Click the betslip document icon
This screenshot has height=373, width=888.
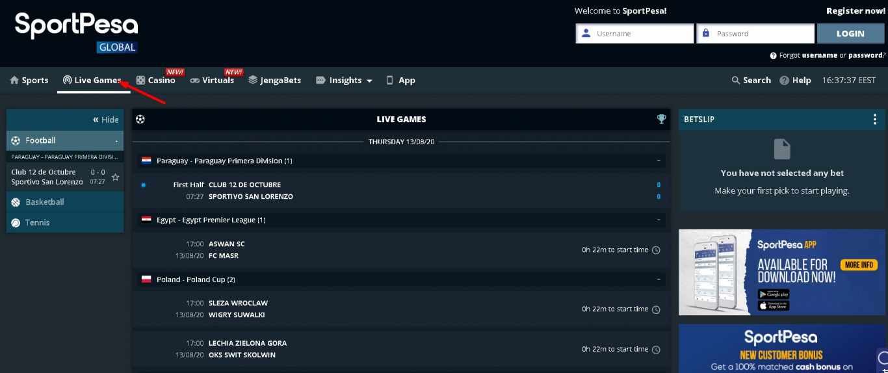[782, 149]
